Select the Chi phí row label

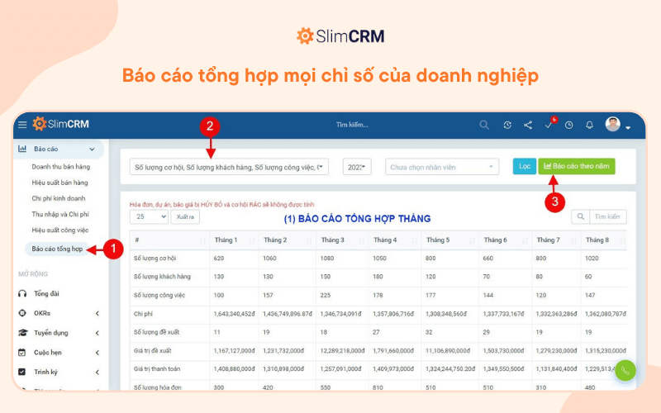point(143,314)
